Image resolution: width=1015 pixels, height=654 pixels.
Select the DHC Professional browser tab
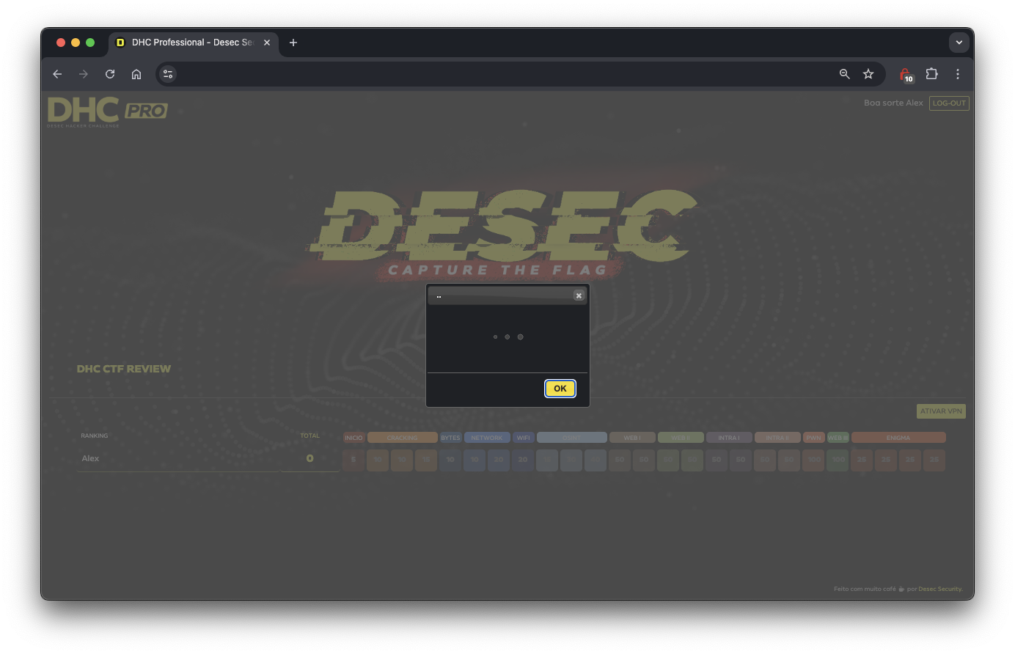click(194, 43)
